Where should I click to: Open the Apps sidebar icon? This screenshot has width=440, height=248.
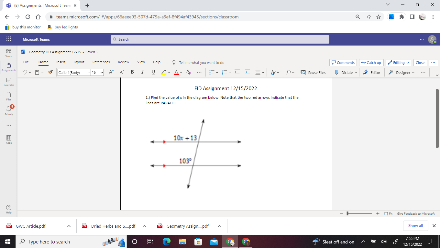[x=9, y=139]
